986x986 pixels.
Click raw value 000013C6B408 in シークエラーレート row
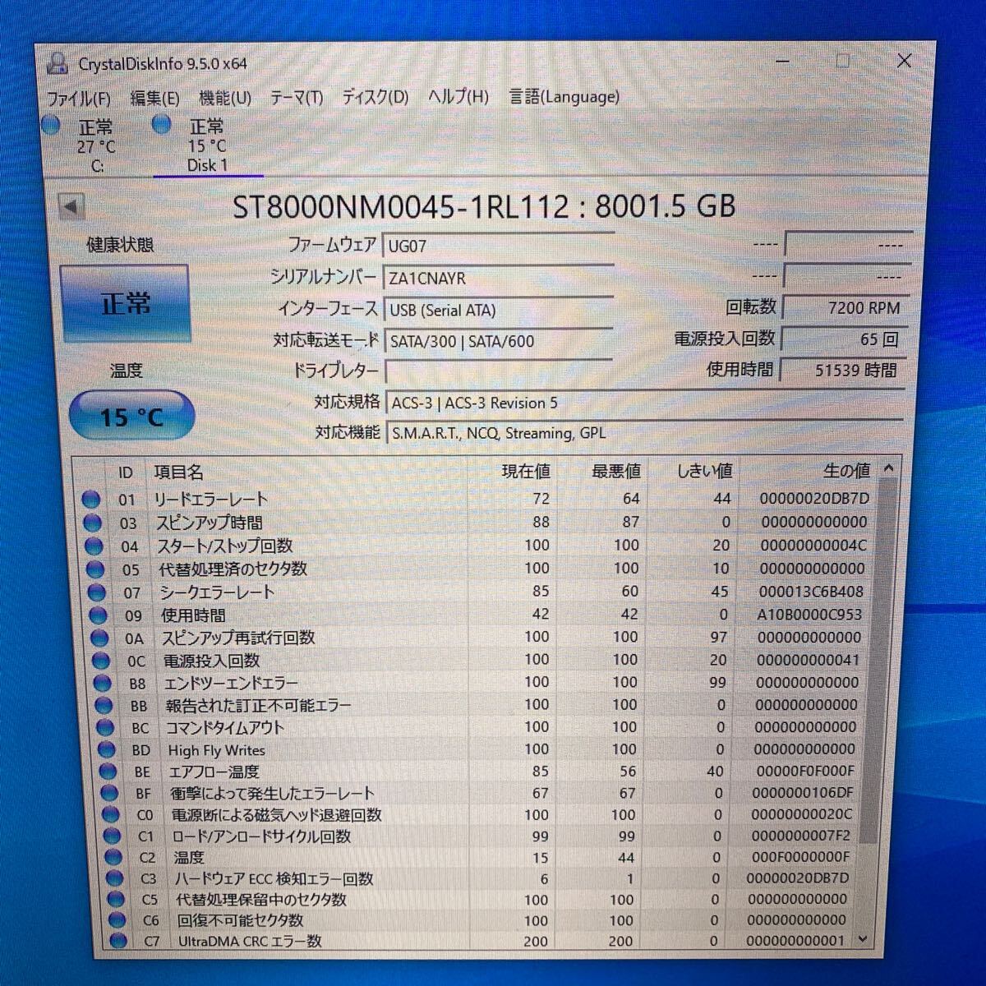point(809,591)
